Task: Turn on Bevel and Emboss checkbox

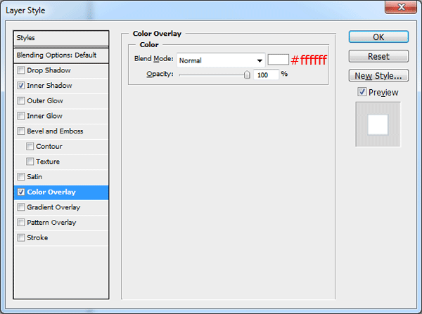Action: 21,131
